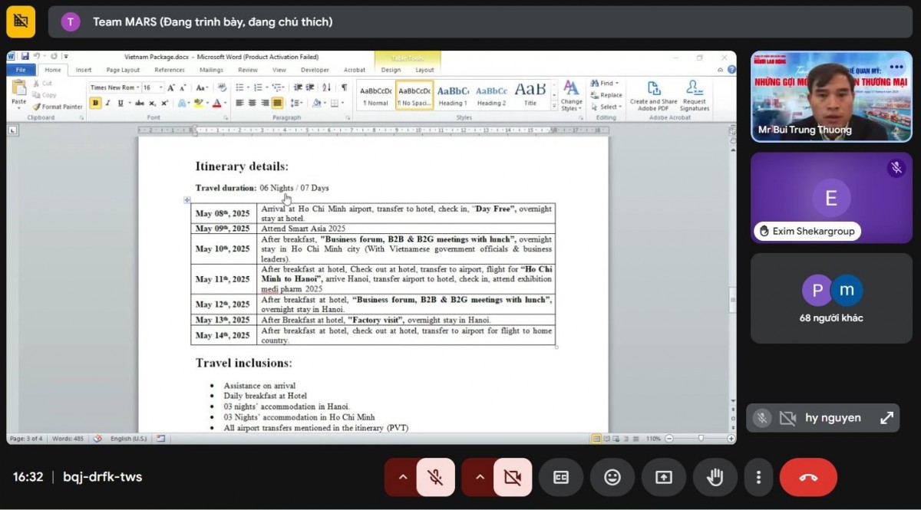This screenshot has height=510, width=921.
Task: Click the captions (CC) button
Action: [561, 477]
